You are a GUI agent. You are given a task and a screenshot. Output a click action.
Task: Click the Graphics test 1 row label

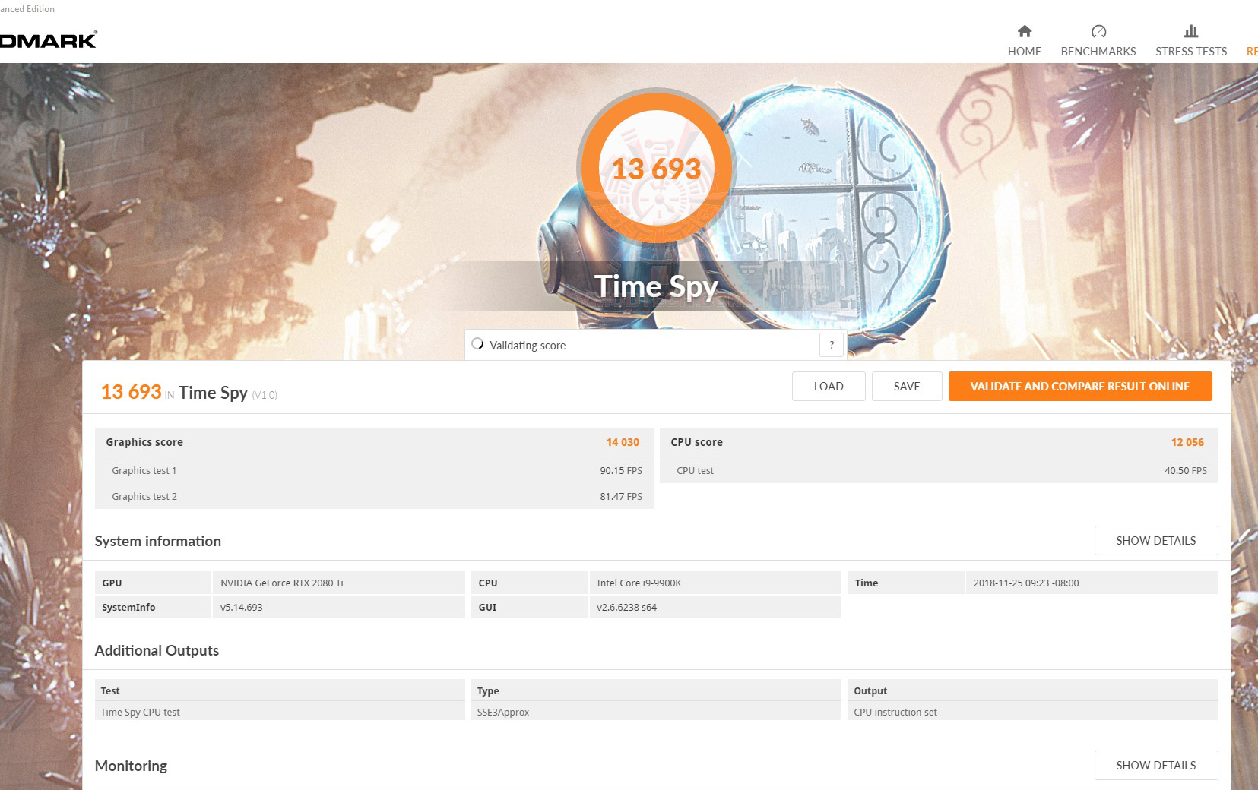pyautogui.click(x=144, y=471)
